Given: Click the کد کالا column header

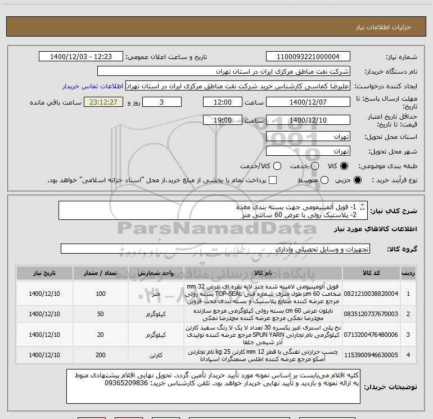Looking at the screenshot, I should (371, 273).
